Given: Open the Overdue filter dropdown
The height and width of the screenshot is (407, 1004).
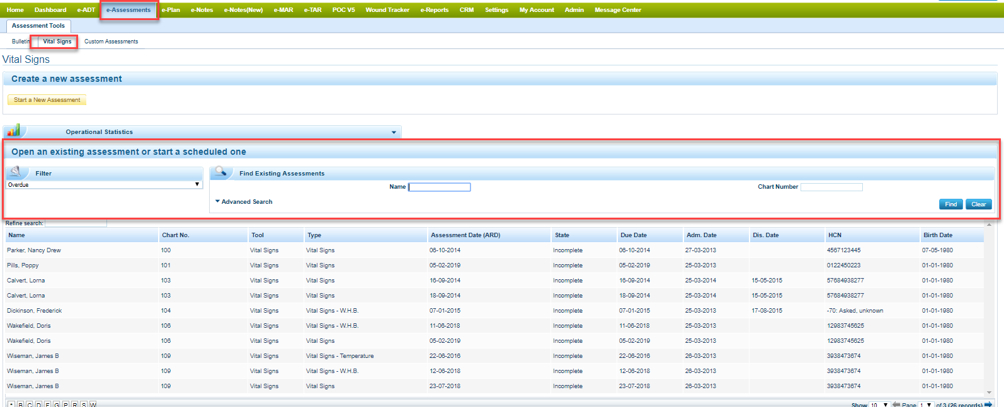Looking at the screenshot, I should [x=104, y=185].
